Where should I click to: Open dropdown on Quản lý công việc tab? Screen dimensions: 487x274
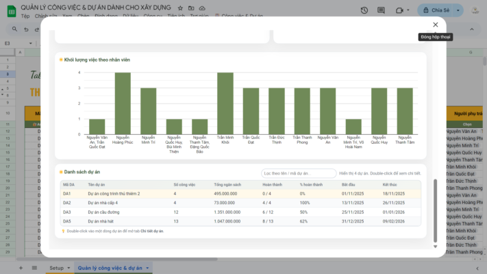(x=147, y=268)
